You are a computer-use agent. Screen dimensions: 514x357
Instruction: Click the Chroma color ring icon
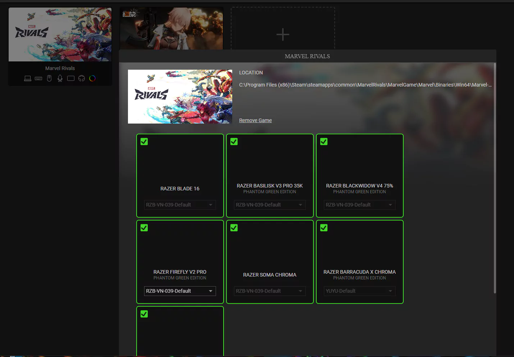point(92,78)
